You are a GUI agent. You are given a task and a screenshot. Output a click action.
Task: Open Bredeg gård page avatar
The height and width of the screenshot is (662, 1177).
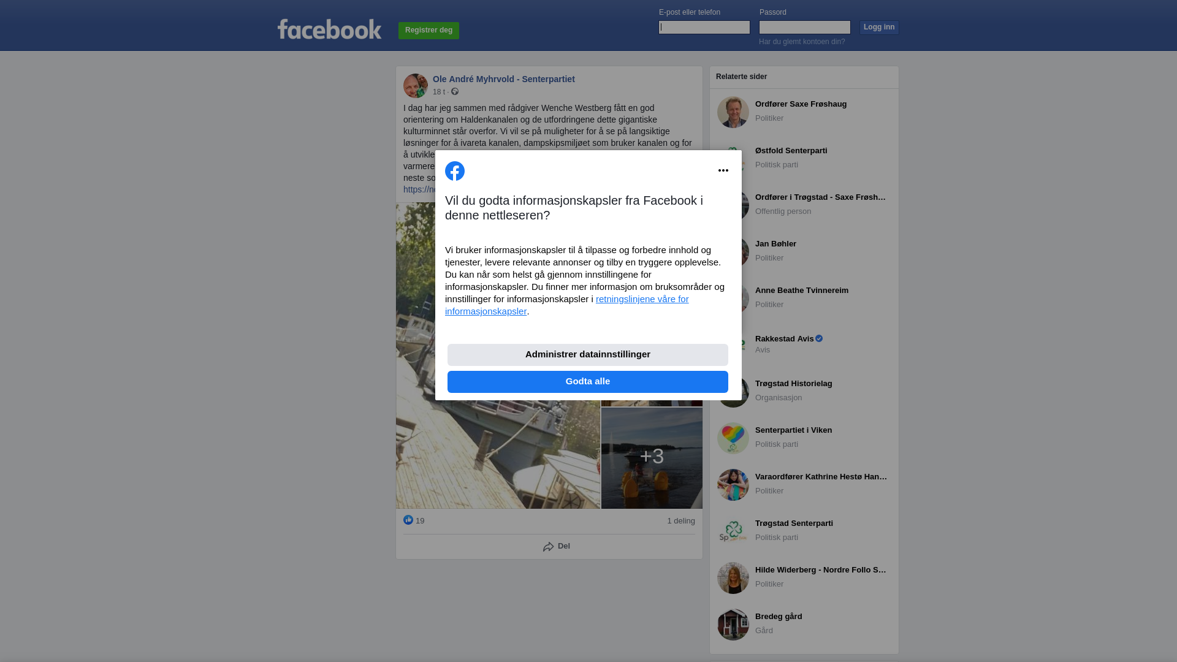click(733, 625)
